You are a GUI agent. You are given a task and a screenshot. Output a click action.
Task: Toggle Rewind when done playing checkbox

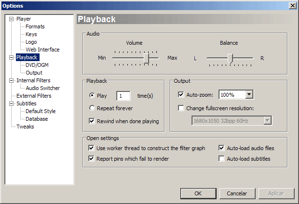[92, 121]
